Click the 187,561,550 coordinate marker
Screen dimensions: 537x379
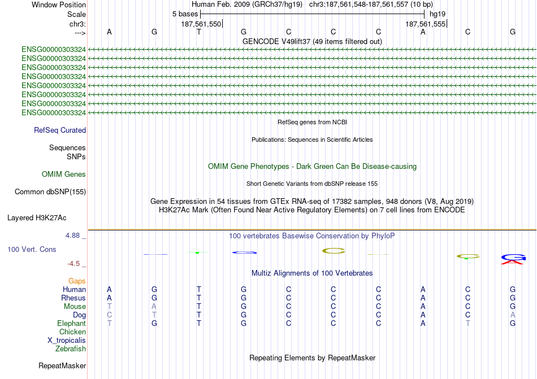(201, 24)
